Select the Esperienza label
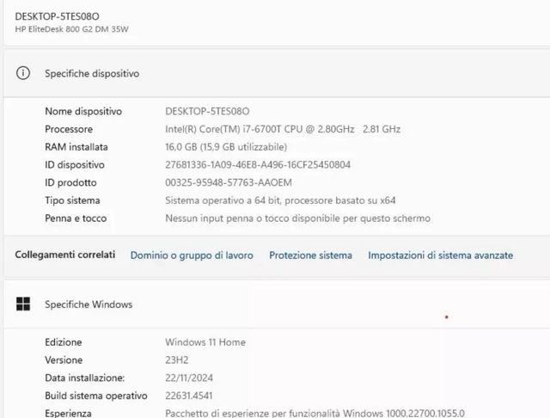Viewport: 550px width, 418px height. point(68,413)
